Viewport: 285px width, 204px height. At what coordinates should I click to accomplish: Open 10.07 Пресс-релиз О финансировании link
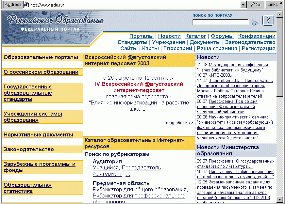coord(235,174)
